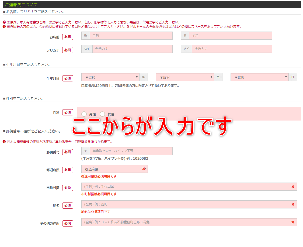This screenshot has height=247, width=303.
Task: Focus the メイ furigana first name field
Action: click(x=232, y=49)
